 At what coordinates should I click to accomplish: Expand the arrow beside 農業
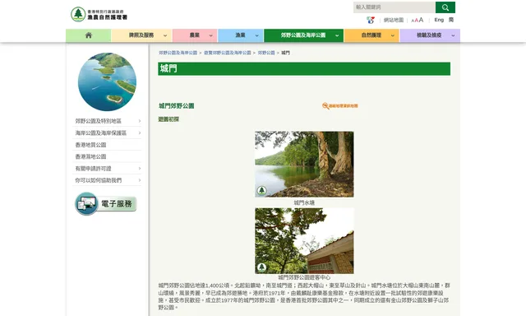tap(210, 35)
